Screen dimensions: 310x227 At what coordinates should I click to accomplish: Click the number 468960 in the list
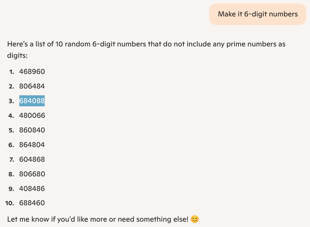pos(32,72)
